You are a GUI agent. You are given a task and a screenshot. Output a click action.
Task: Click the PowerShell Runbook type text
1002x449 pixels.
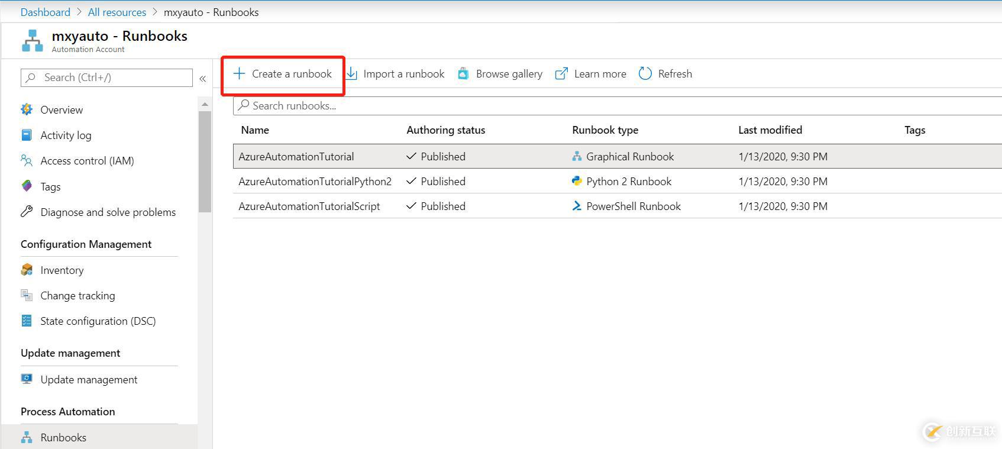[x=633, y=206]
